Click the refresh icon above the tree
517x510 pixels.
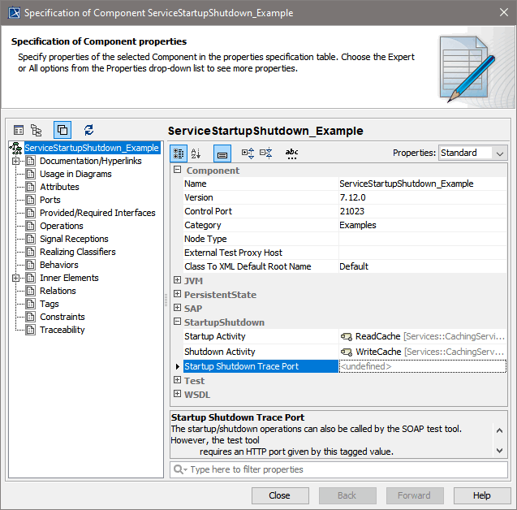coord(88,130)
